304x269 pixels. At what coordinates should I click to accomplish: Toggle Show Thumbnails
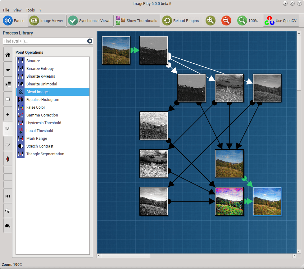[137, 21]
